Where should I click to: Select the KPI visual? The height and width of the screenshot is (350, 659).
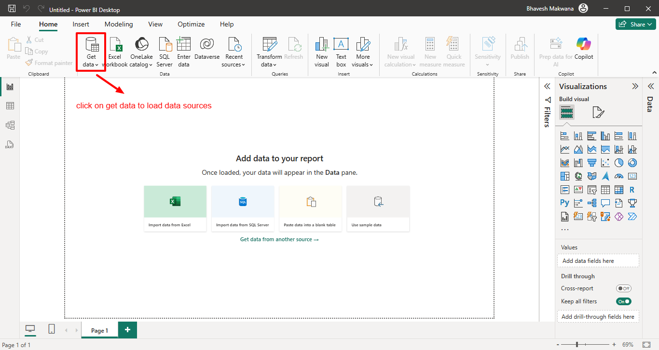click(578, 190)
